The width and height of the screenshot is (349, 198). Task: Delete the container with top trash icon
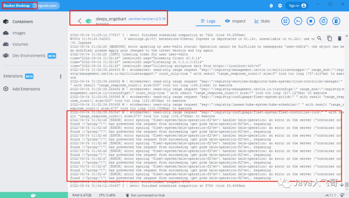point(336,21)
